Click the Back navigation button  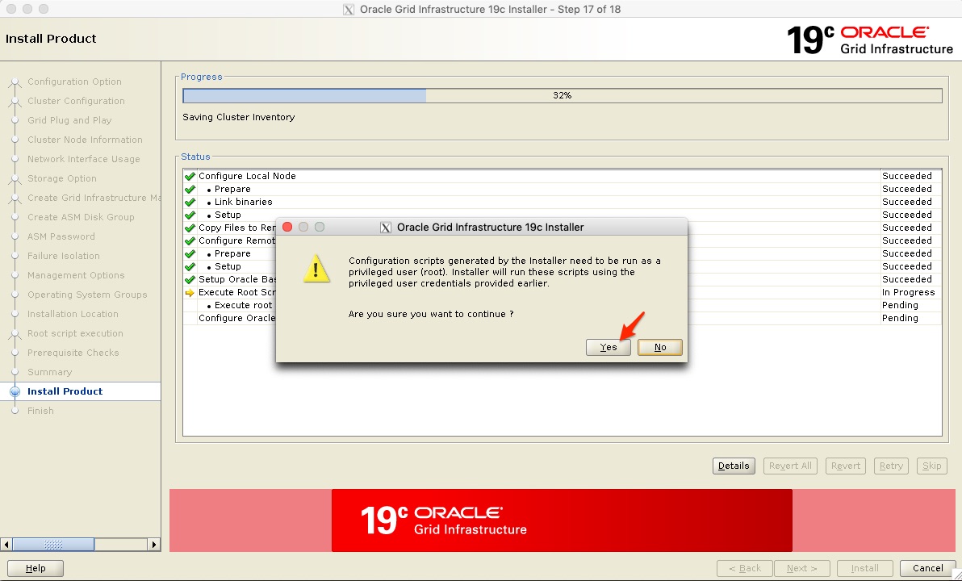(x=745, y=568)
